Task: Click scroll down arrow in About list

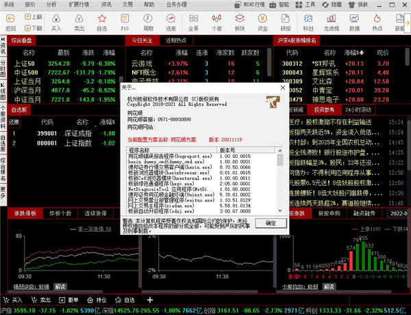Action: point(280,210)
